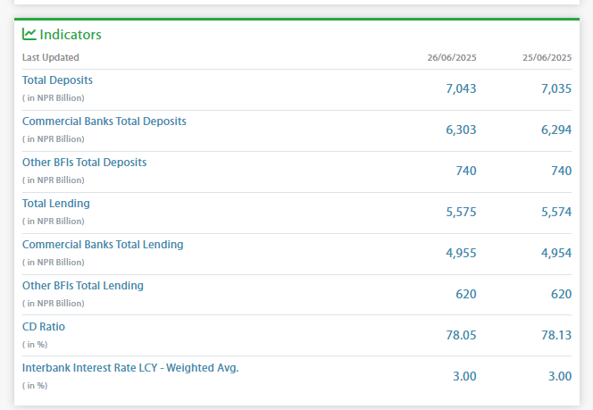Select Other BFIs Total Lending link
Image resolution: width=593 pixels, height=410 pixels.
(x=82, y=286)
